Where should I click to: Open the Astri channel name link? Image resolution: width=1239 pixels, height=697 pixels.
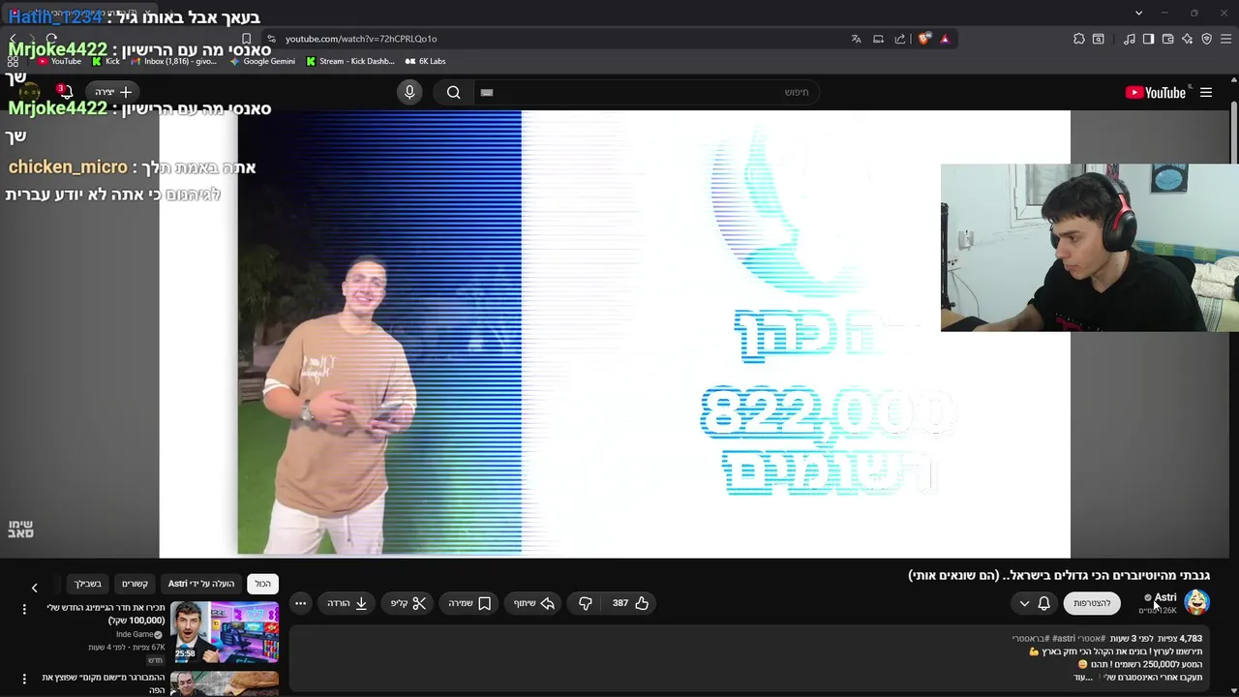1165,597
